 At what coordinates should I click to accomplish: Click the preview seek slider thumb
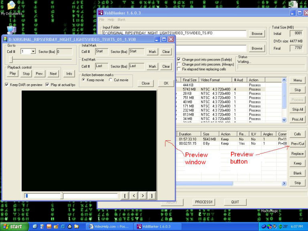coord(62,196)
